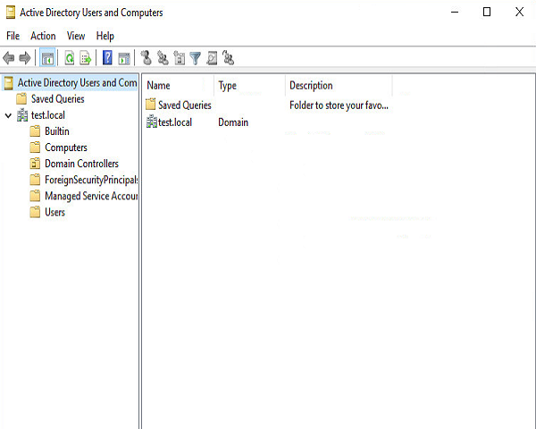Minimize the Active Directory window
536x429 pixels.
455,12
